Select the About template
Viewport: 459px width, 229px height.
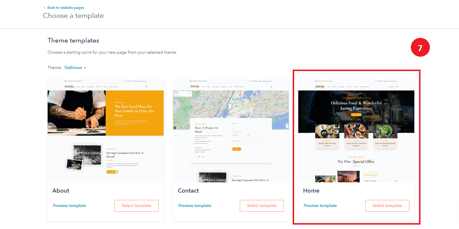point(136,206)
